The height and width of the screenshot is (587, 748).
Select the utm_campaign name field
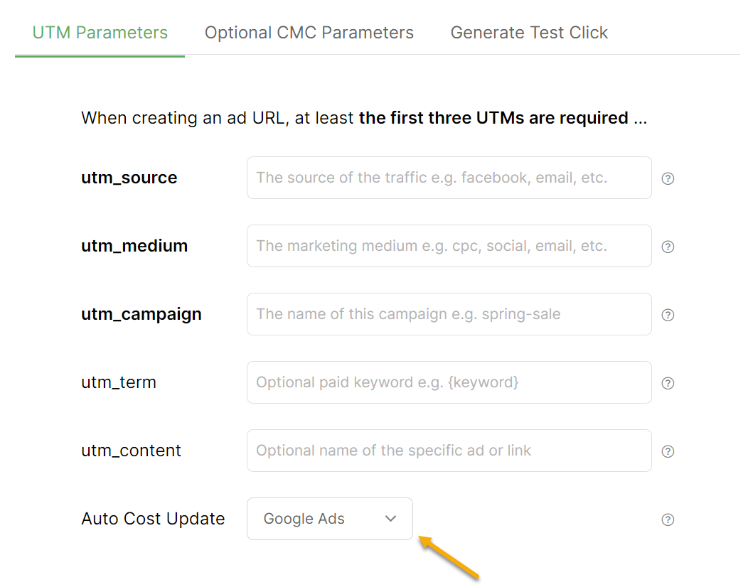[x=449, y=314]
